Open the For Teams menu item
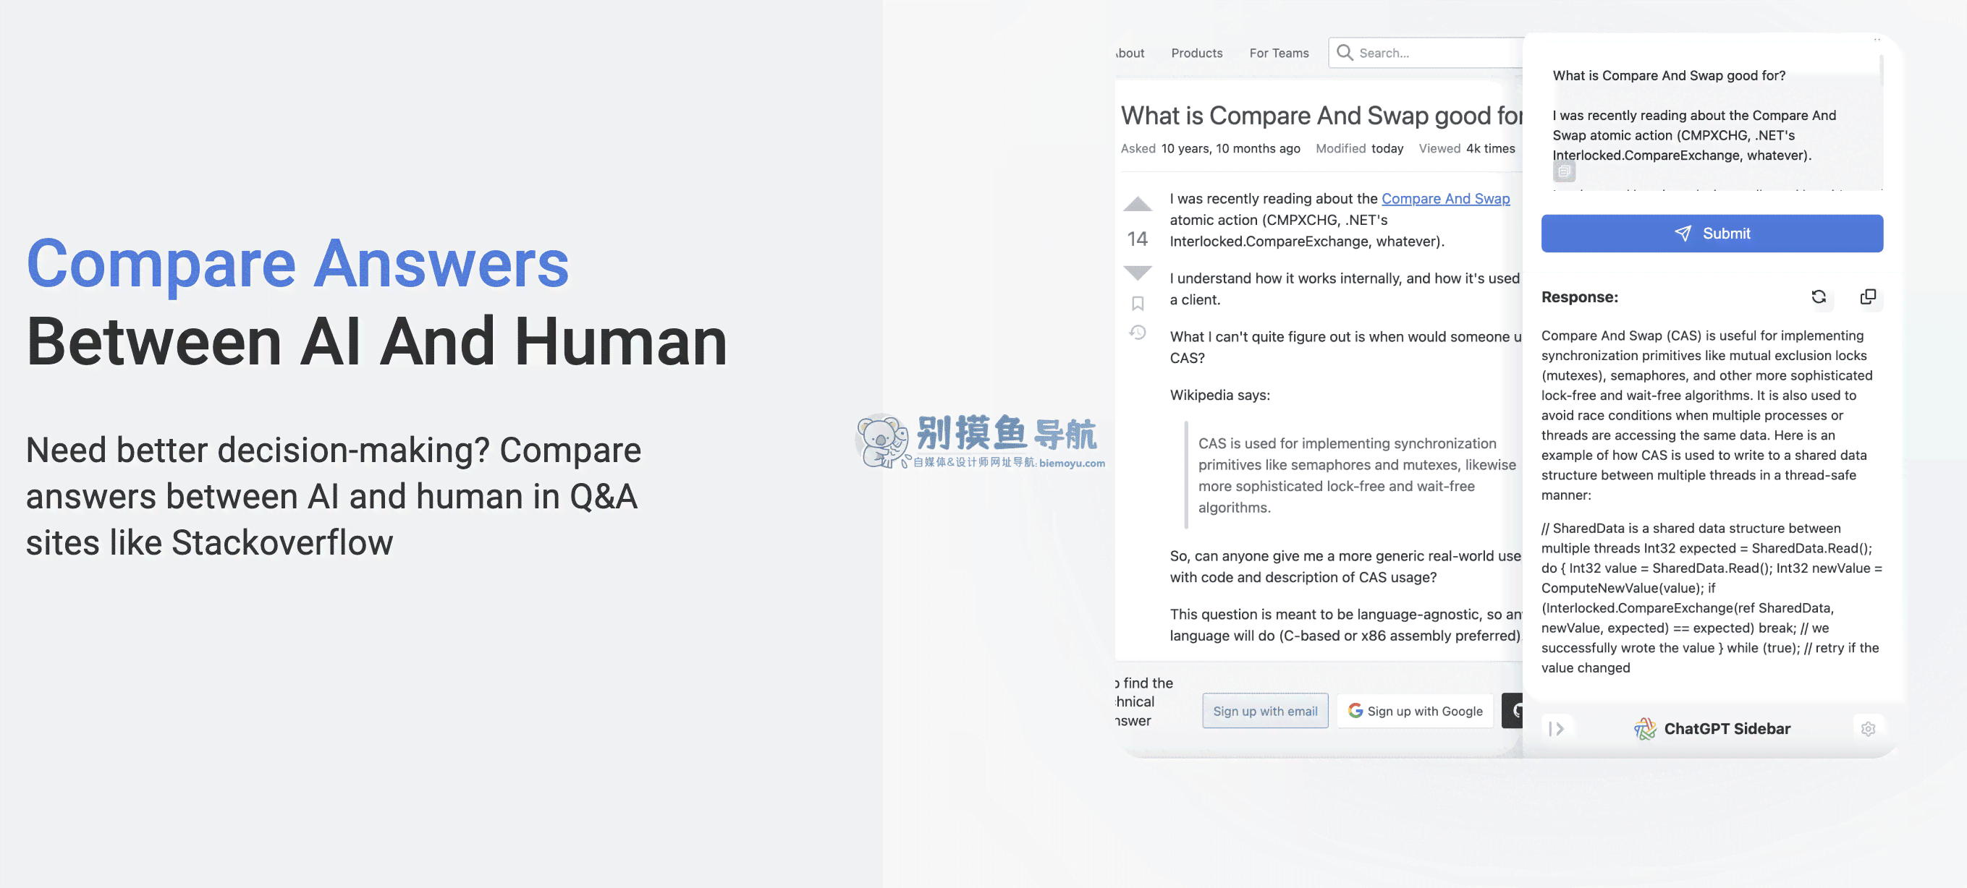The height and width of the screenshot is (888, 1967). tap(1279, 53)
